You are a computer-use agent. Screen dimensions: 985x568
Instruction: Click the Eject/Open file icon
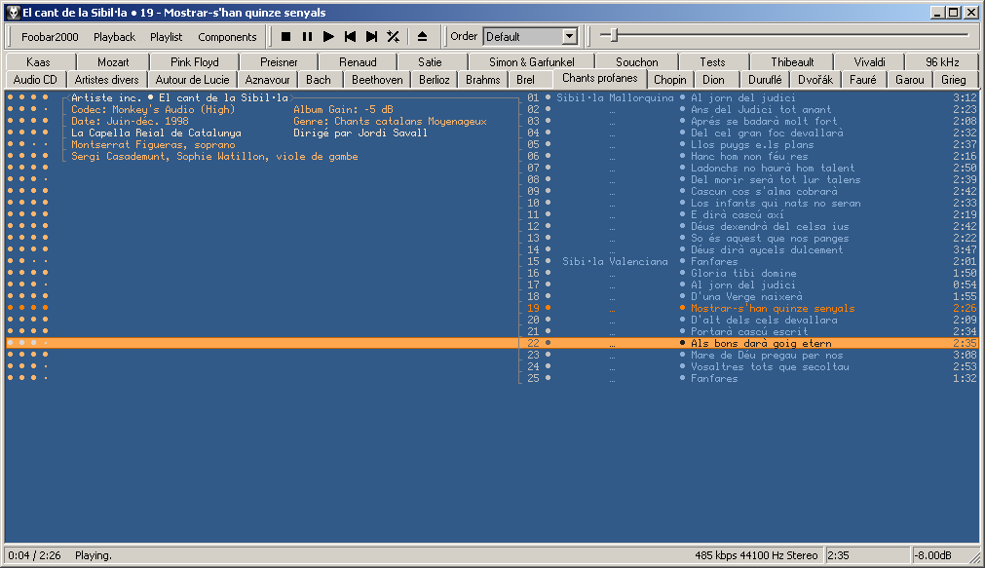423,37
